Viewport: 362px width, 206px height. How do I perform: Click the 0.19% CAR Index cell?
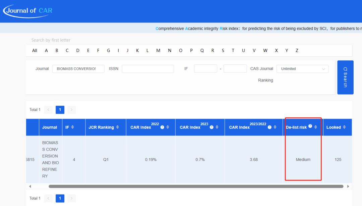(x=151, y=159)
